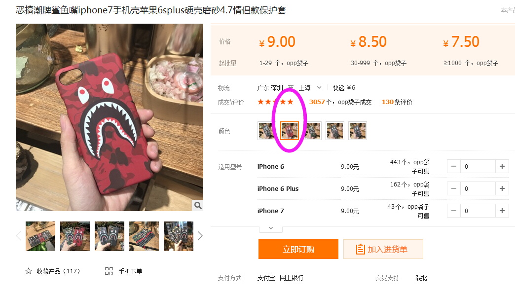Select the first color option swatch
Viewport: 515px width, 293px height.
pyautogui.click(x=266, y=131)
